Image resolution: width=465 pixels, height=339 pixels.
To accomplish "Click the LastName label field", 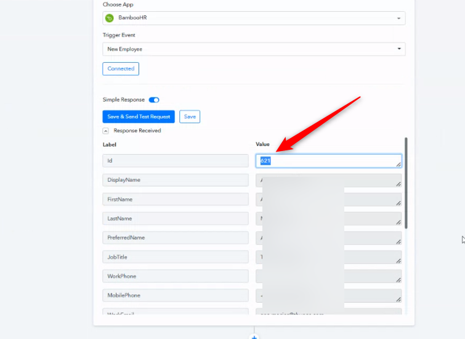I will 176,218.
